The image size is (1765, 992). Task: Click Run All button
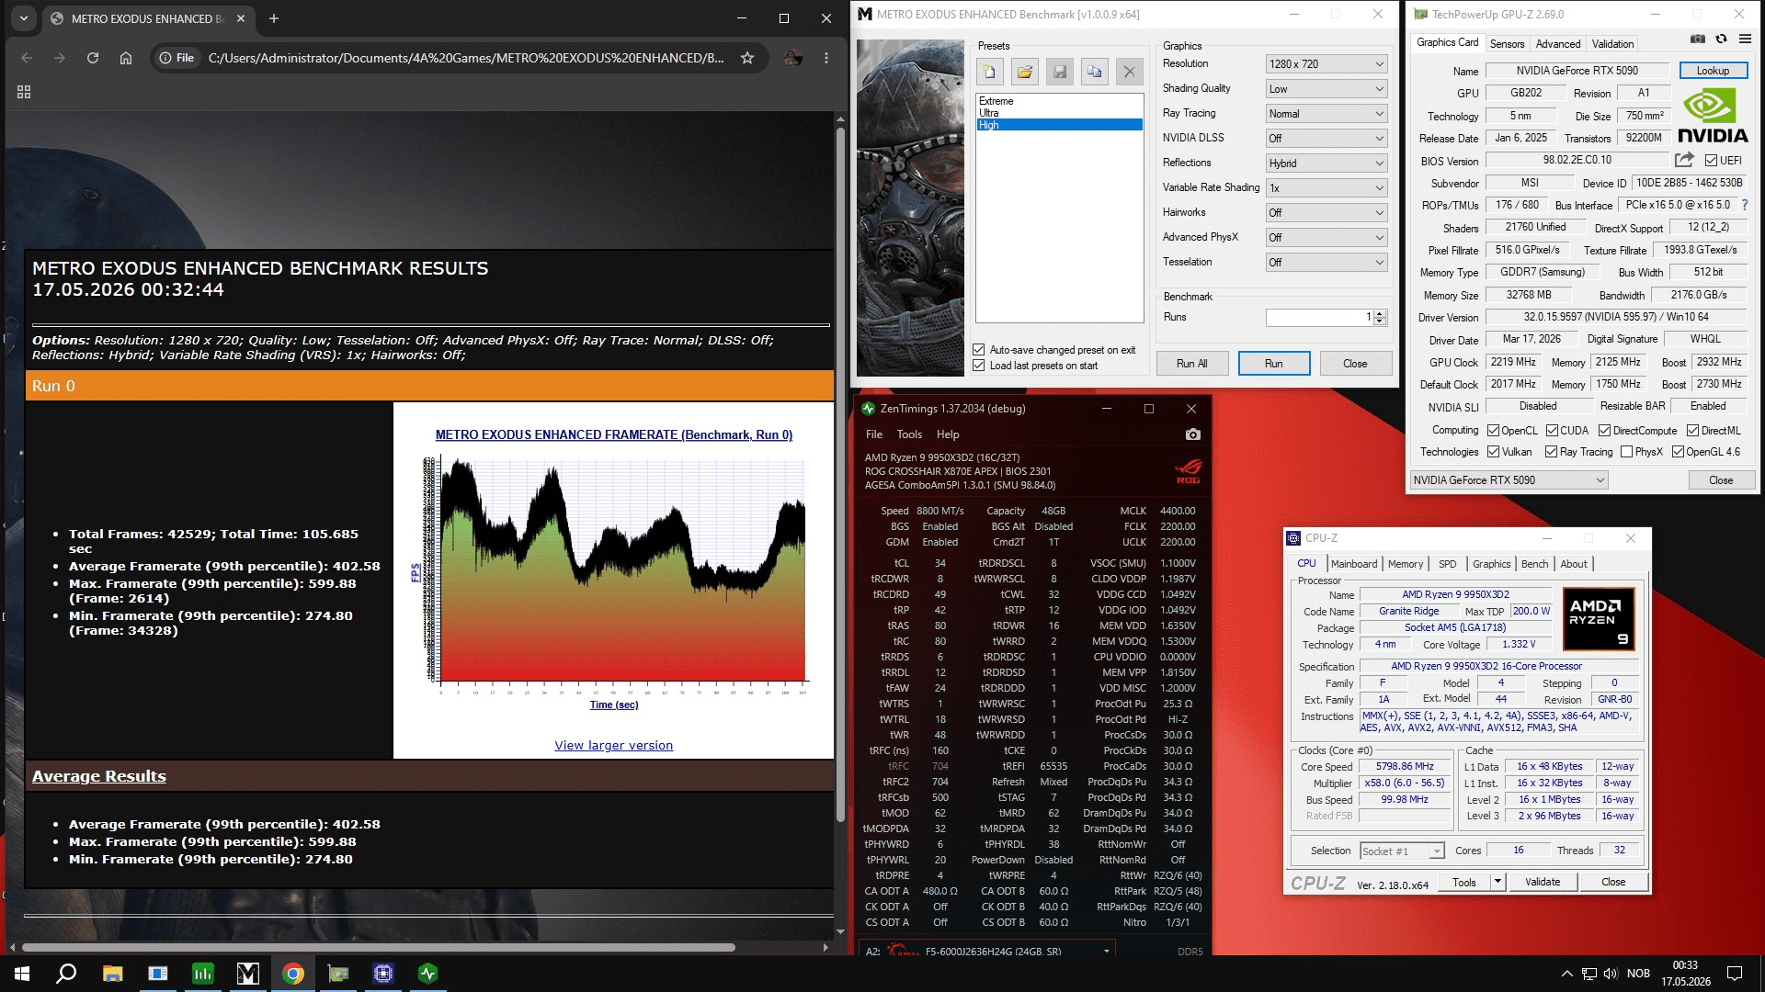coord(1192,364)
